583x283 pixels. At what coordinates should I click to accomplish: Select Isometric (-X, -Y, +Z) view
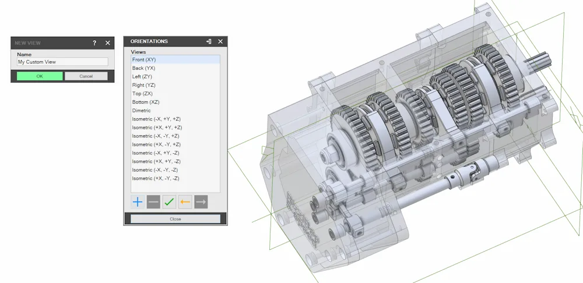click(175, 136)
